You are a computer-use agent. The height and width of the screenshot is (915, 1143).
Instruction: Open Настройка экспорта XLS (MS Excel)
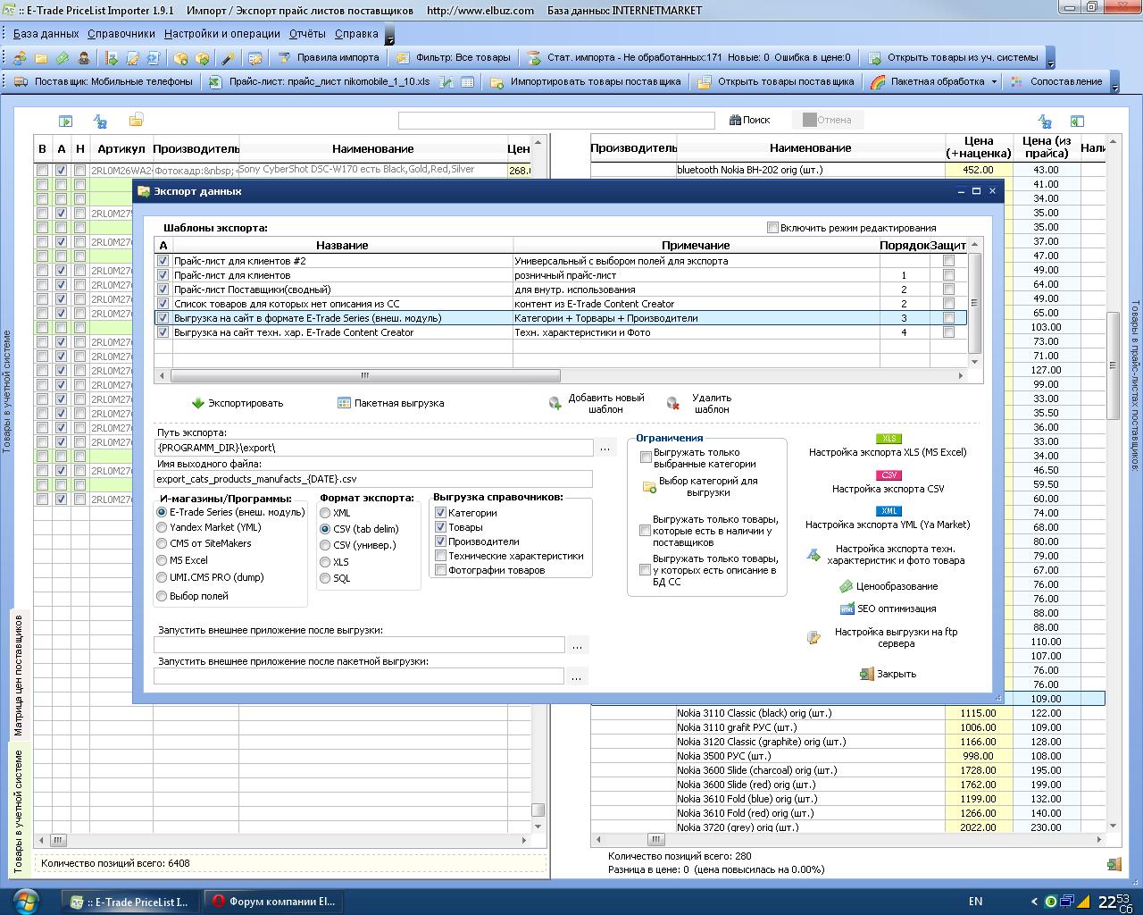pos(888,446)
